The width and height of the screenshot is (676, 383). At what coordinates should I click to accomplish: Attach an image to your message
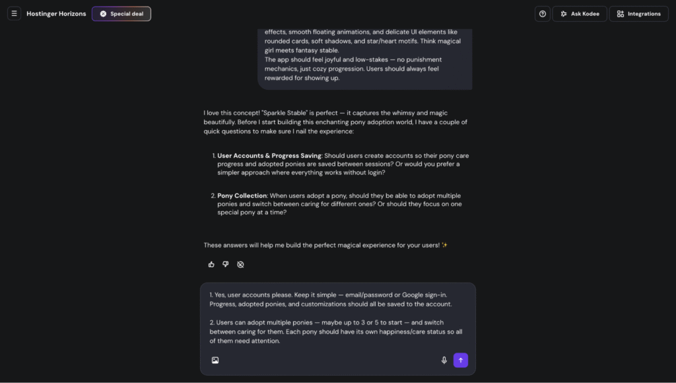pos(215,360)
